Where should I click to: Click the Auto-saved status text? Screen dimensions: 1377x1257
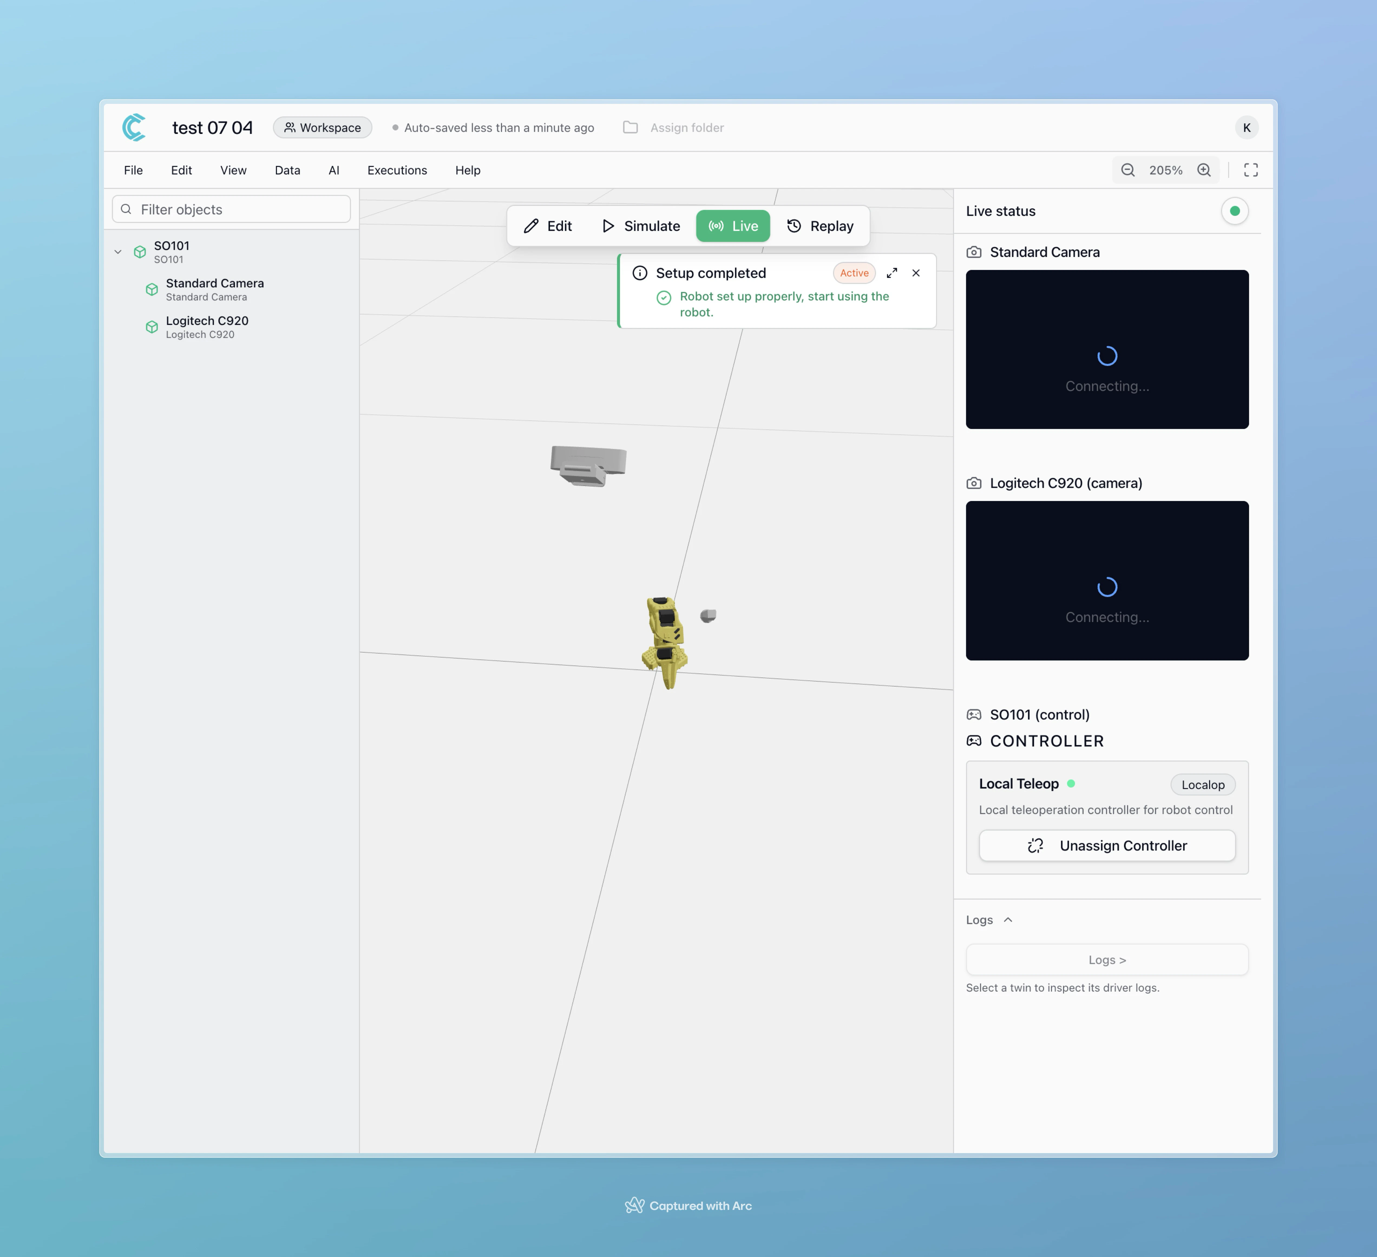(499, 128)
